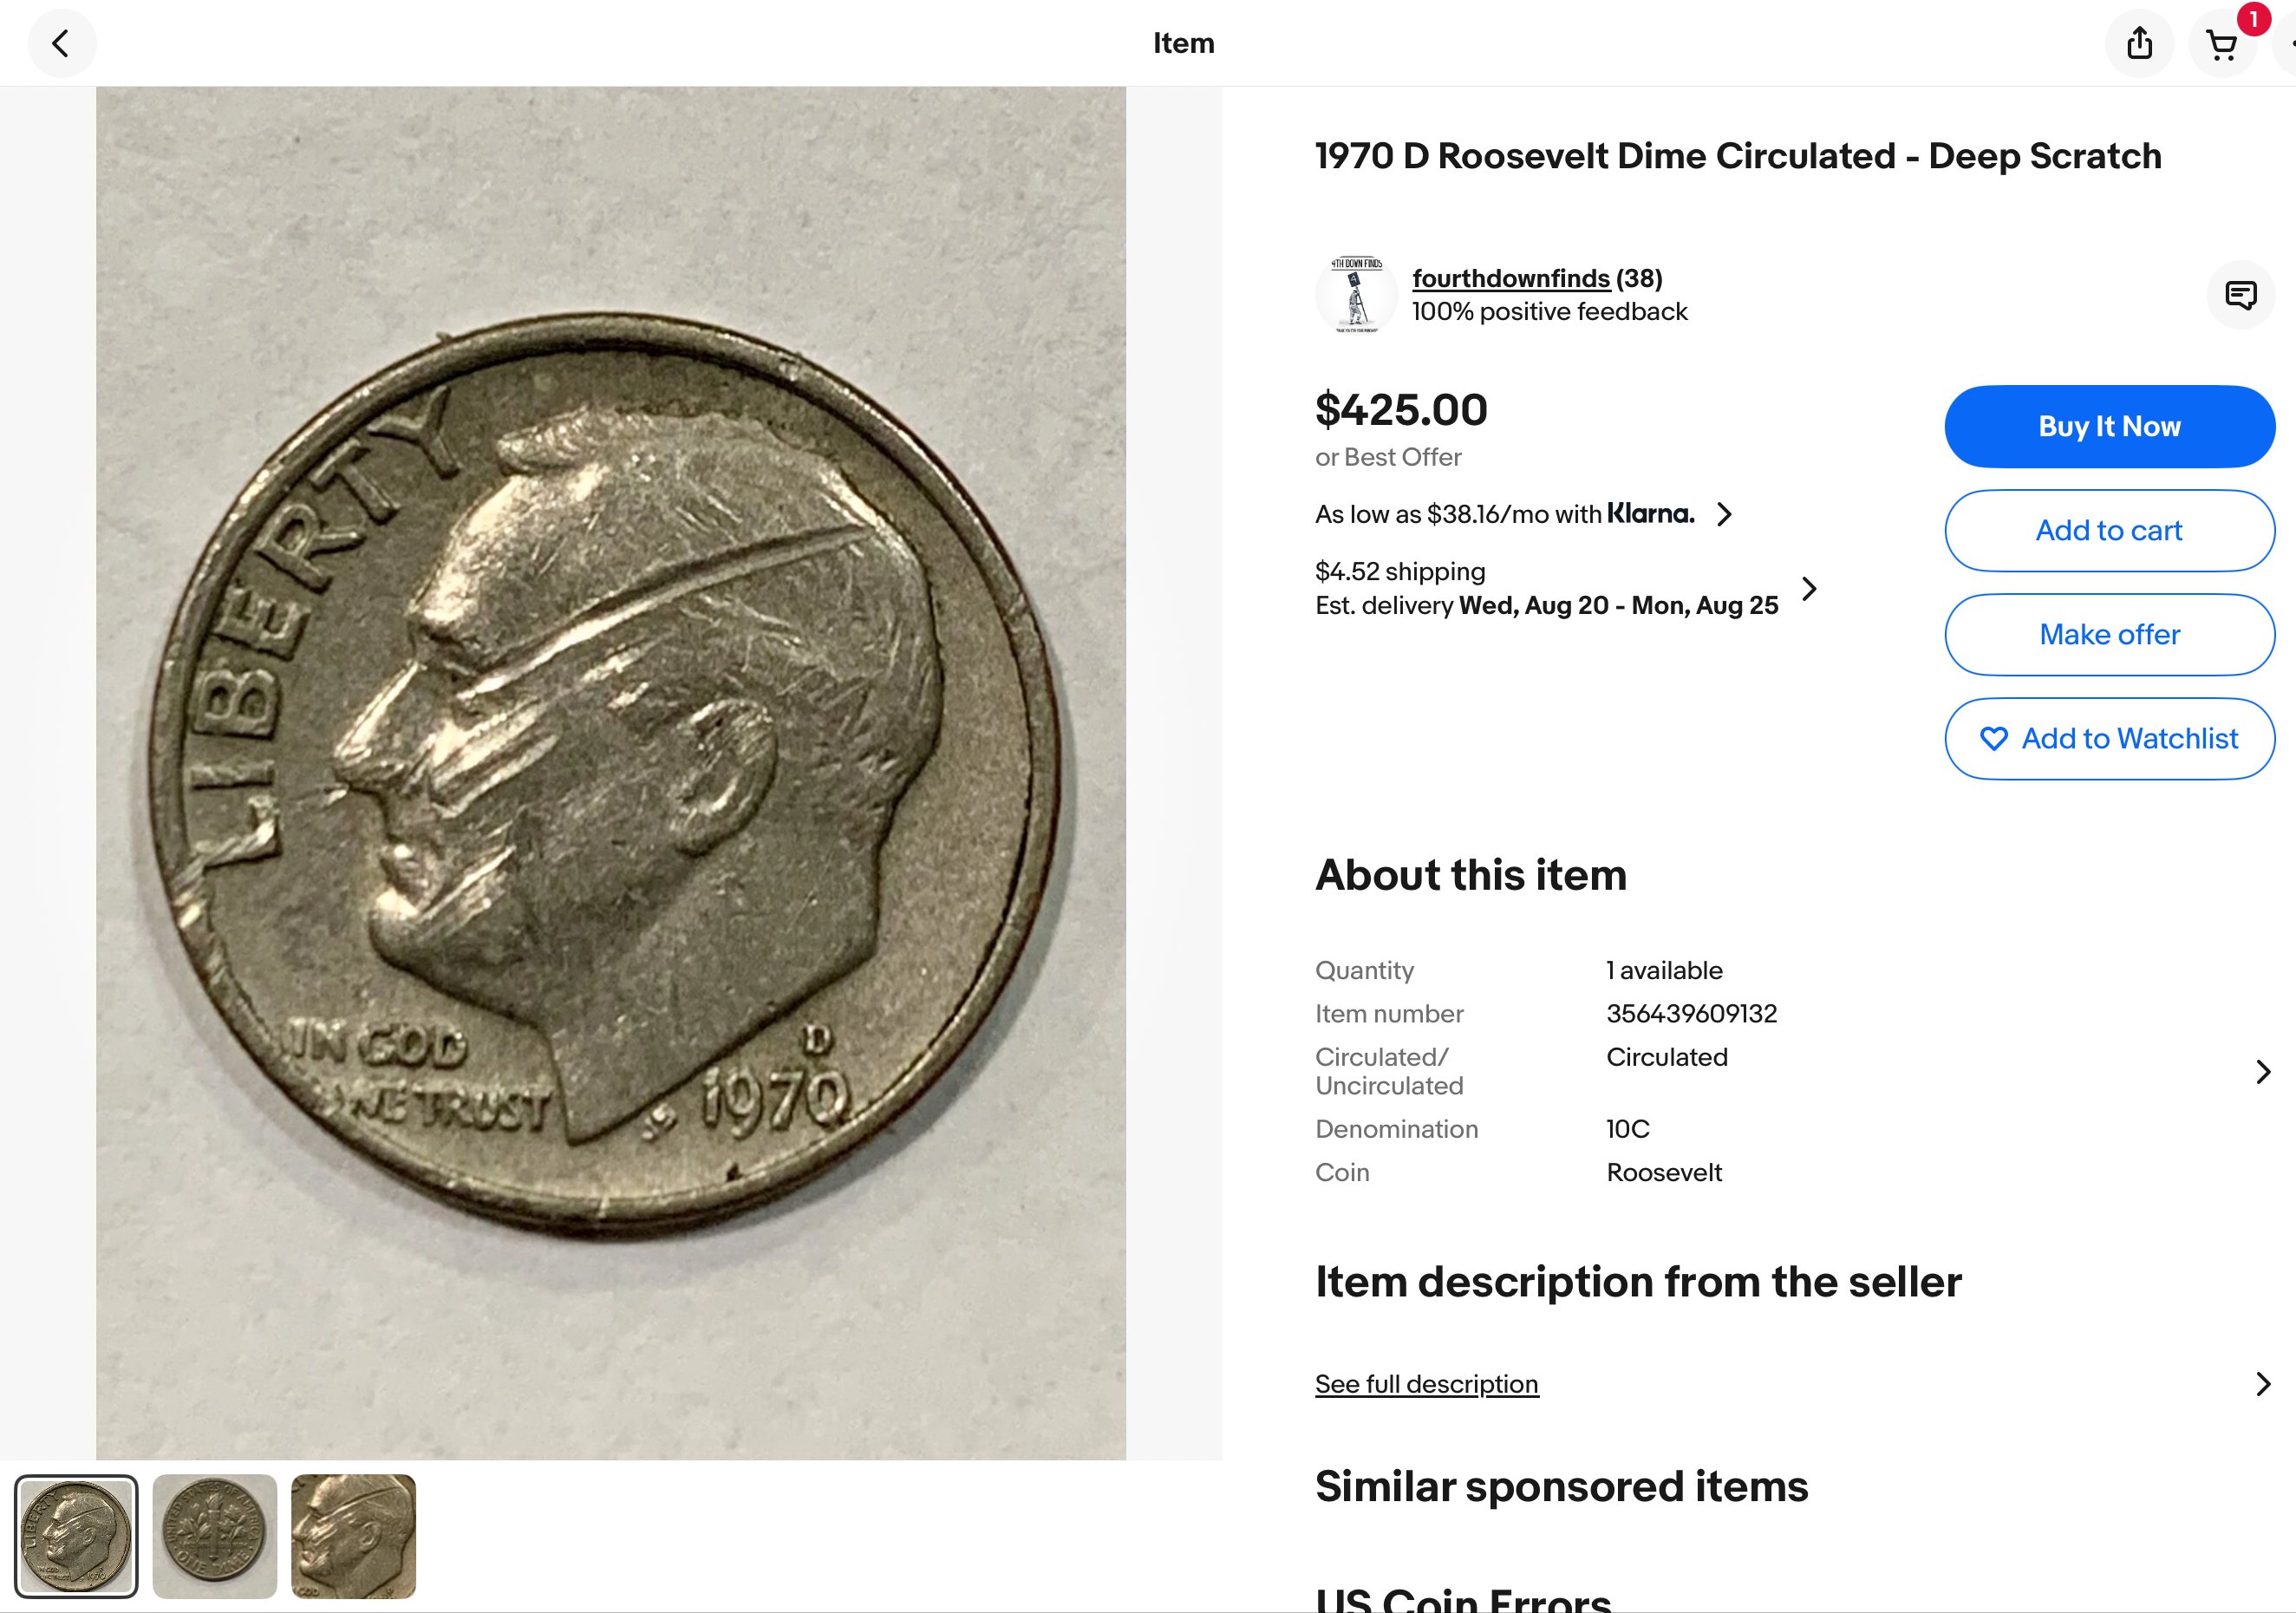Click the Make offer button

tap(2109, 635)
